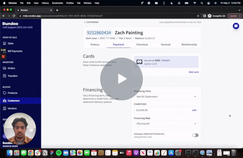Open the History menu
The width and height of the screenshot is (243, 158).
coord(45,3)
